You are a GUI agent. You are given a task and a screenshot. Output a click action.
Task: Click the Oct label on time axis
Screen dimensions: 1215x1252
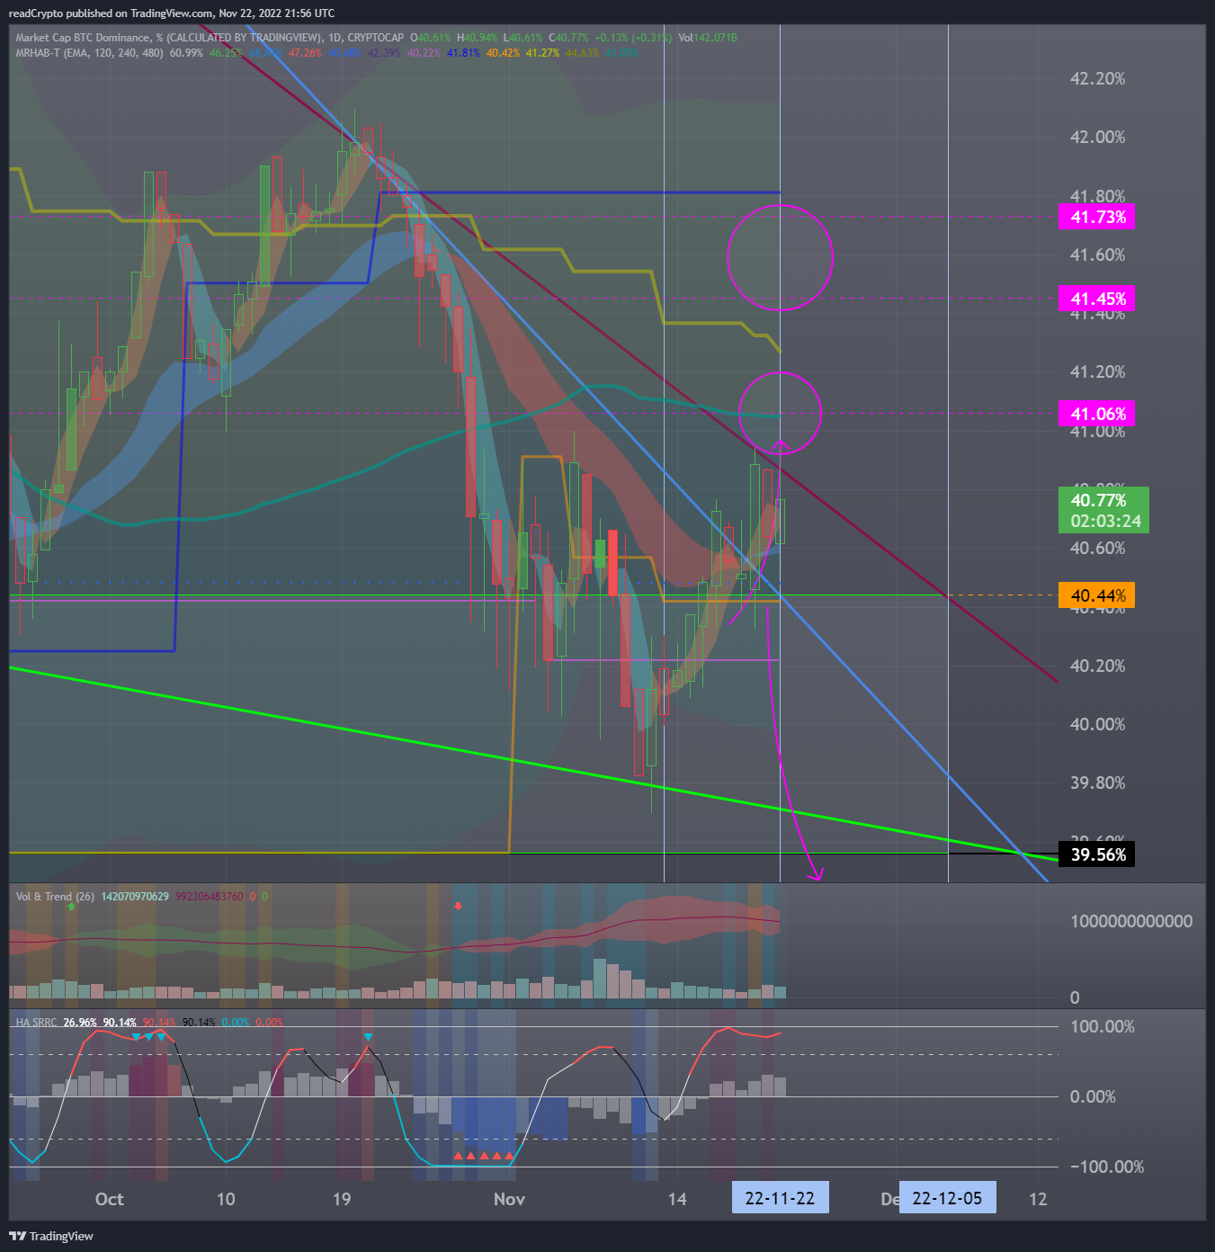(109, 1199)
